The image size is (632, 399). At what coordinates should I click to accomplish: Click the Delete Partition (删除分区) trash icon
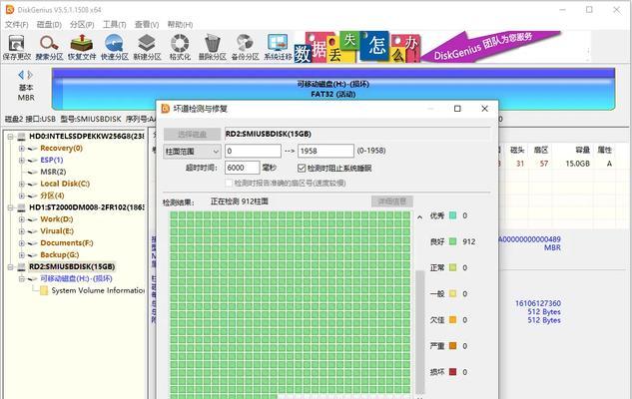coord(212,47)
